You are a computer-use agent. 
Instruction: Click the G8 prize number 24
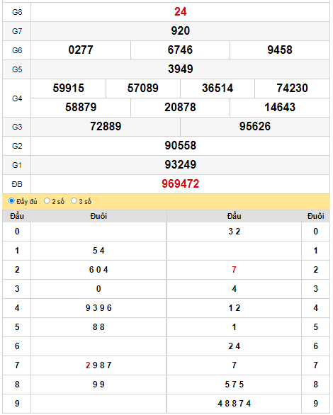(x=180, y=12)
